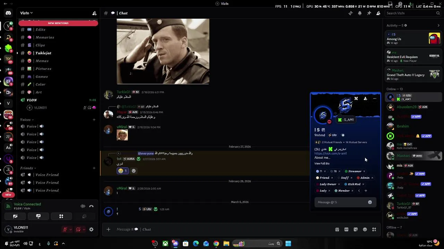This screenshot has height=249, width=444.
Task: Select the VLON voice channel
Action: 32,100
